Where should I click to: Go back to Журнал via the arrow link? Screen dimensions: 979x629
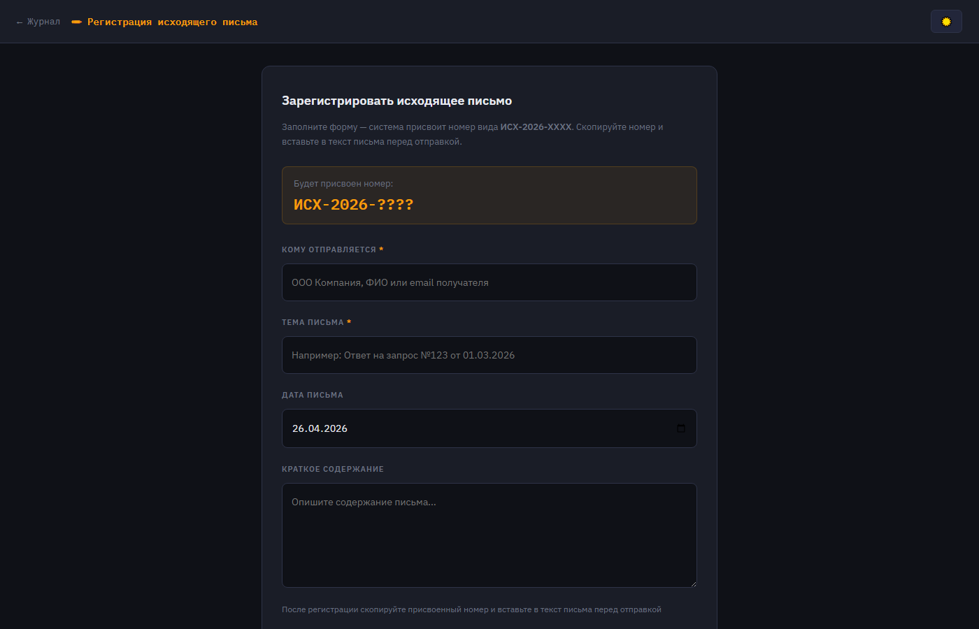pos(38,22)
